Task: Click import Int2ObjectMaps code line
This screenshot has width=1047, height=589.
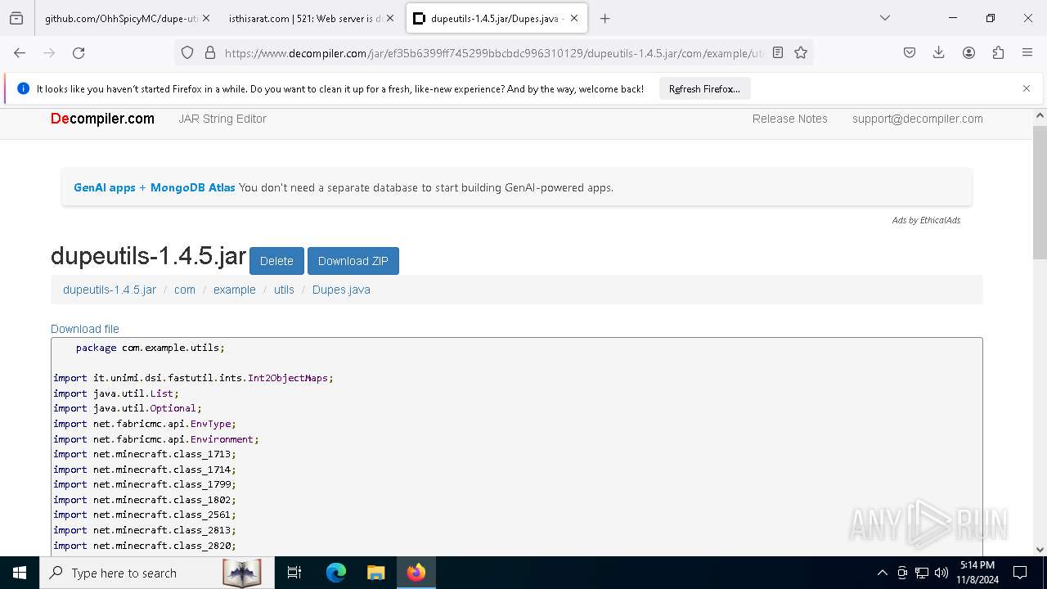Action: [194, 378]
